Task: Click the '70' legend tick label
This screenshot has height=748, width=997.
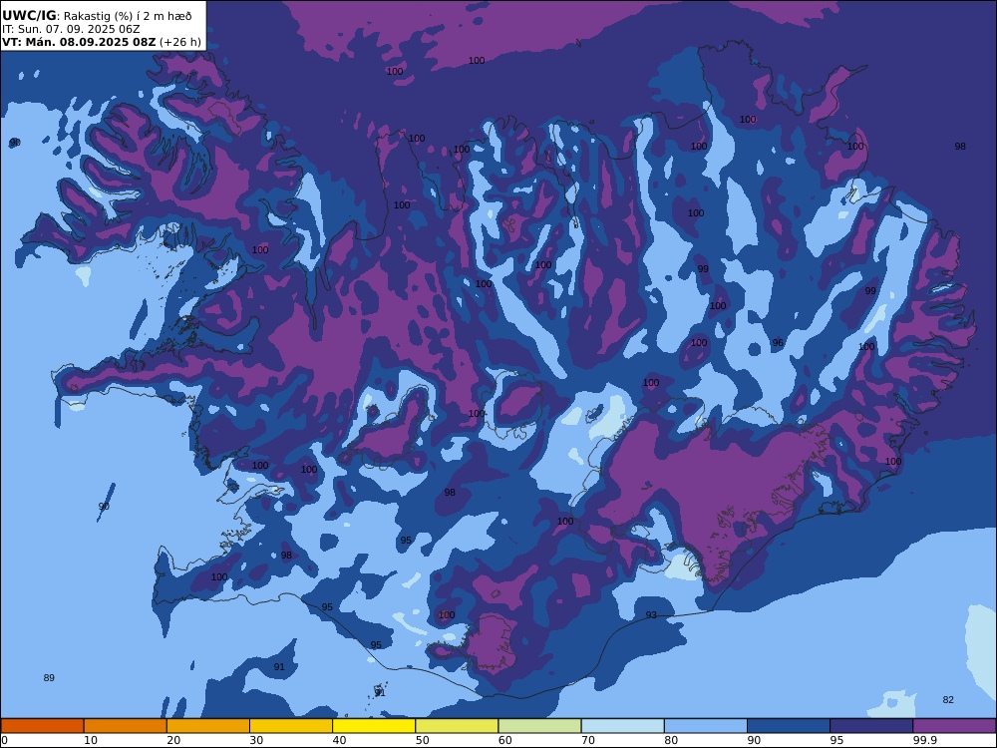Action: (x=588, y=740)
